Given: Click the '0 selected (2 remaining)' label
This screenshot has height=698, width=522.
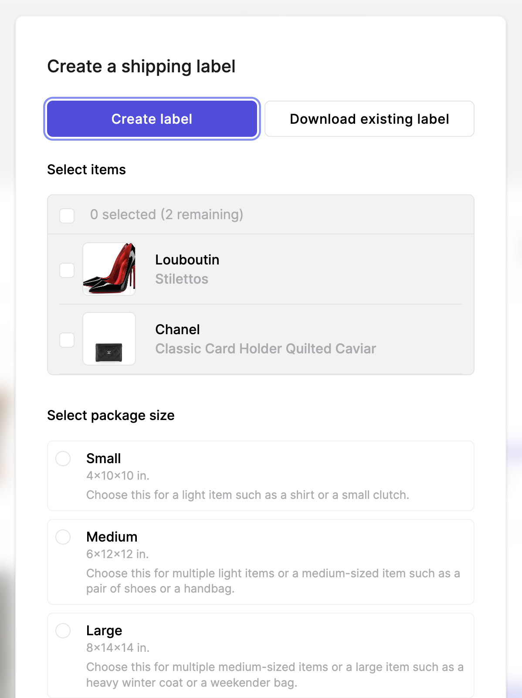Looking at the screenshot, I should coord(167,214).
